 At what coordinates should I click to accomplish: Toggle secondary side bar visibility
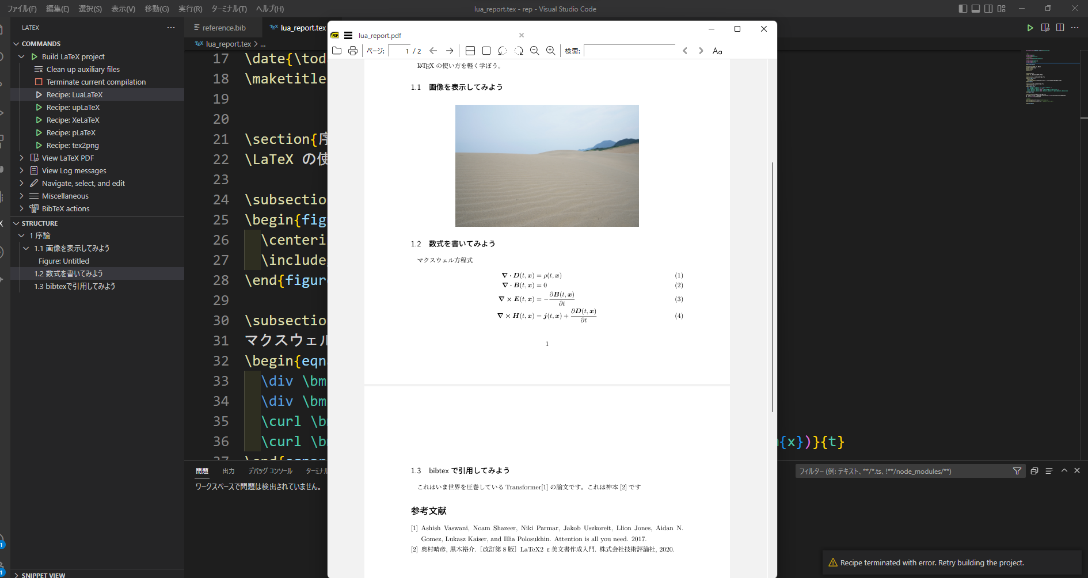(988, 9)
